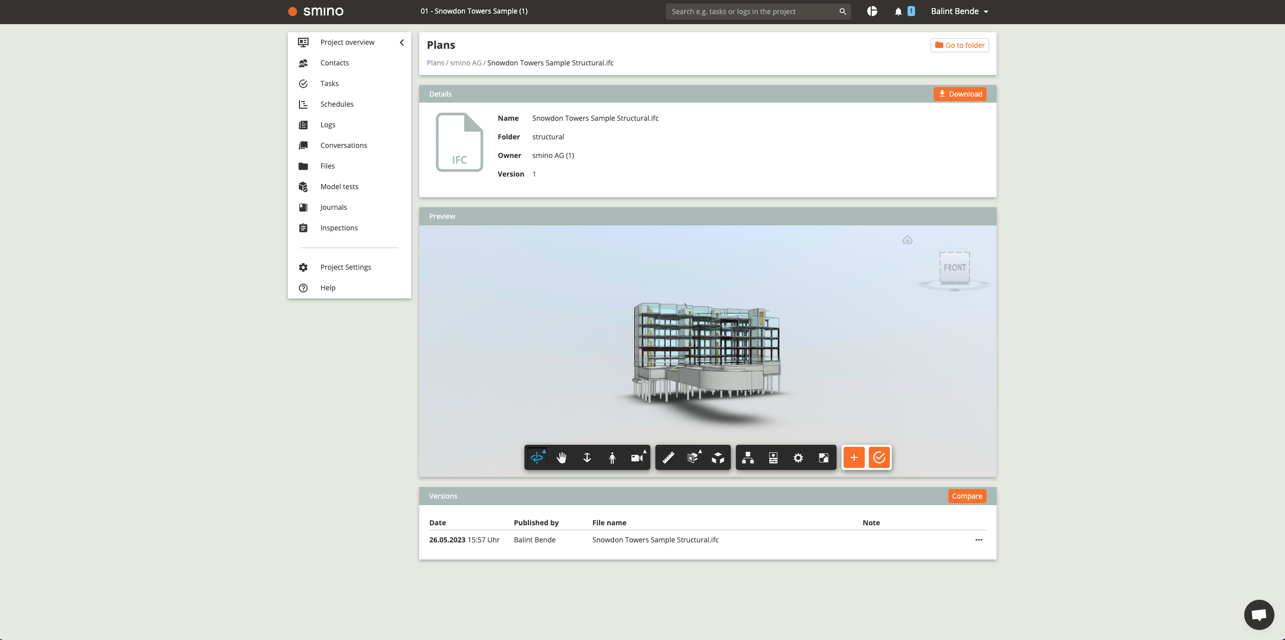
Task: Toggle the orange task checkmark button
Action: point(879,457)
